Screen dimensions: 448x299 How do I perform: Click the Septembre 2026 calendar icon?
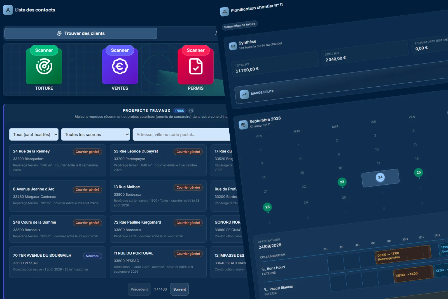click(x=243, y=125)
